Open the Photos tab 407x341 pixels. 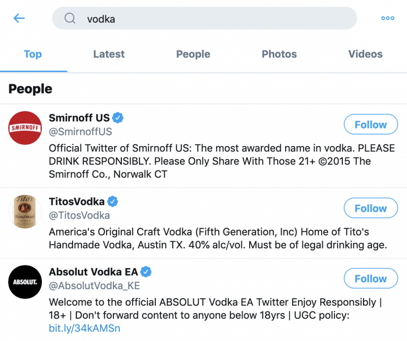[279, 54]
